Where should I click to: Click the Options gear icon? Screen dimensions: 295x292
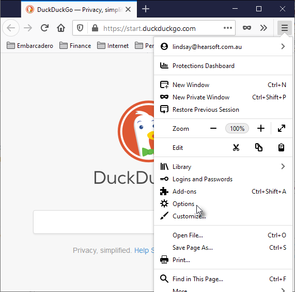(x=164, y=203)
